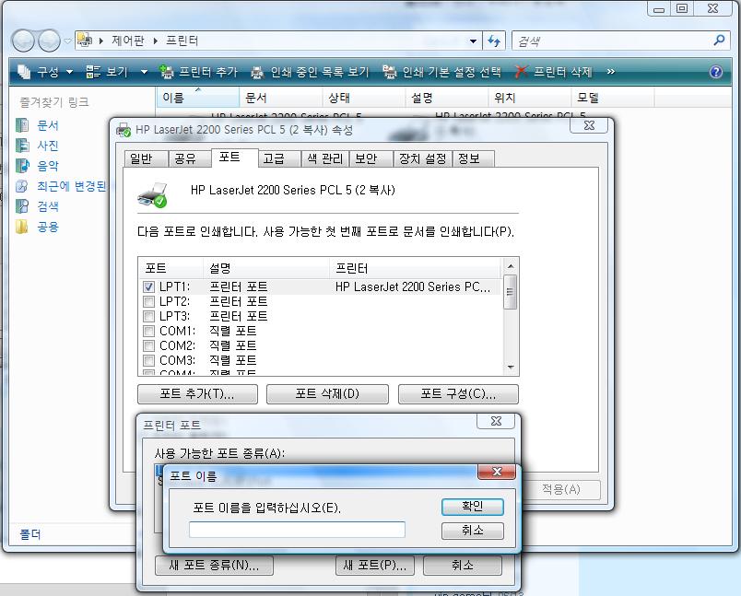Click the Comments (설명) column header in Explorer
The height and width of the screenshot is (596, 741).
(446, 98)
